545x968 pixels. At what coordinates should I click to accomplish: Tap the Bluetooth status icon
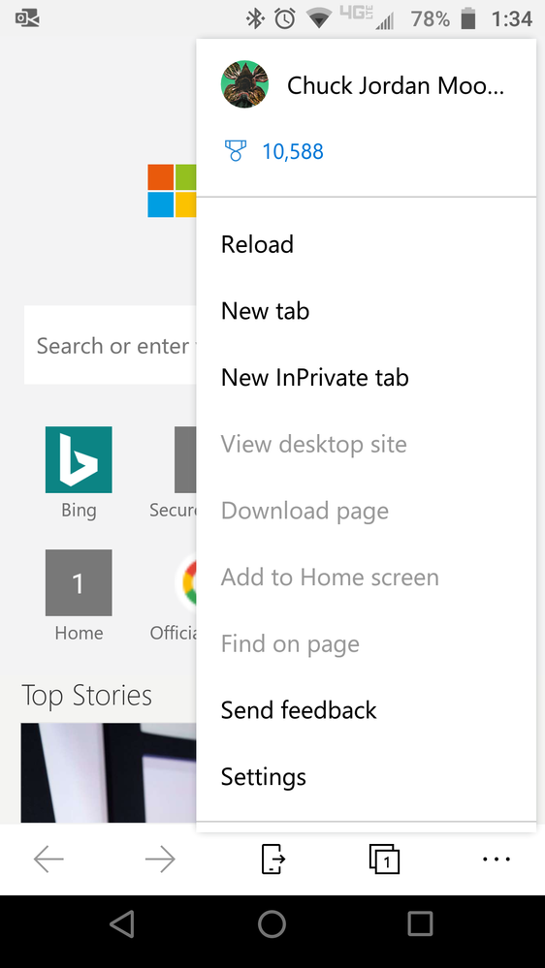point(255,18)
